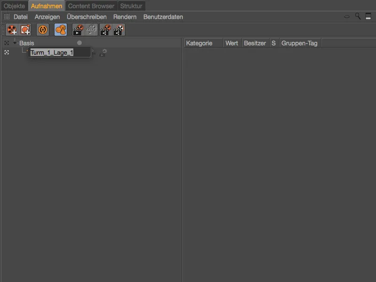Screen dimensions: 376x282
Task: Click the greyed-out render marked takes icon
Action: click(x=91, y=30)
